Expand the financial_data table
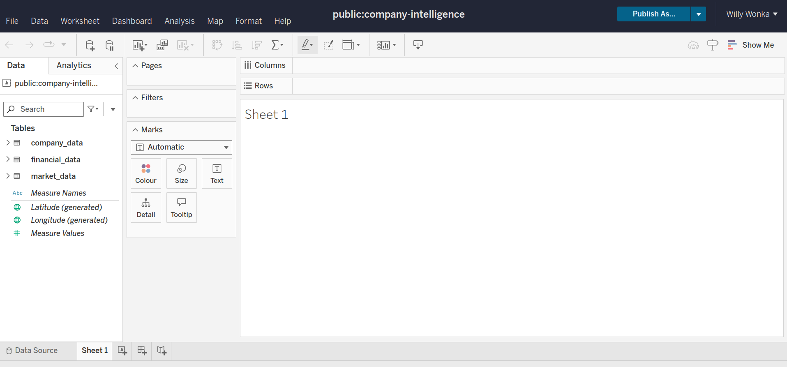 pyautogui.click(x=8, y=159)
